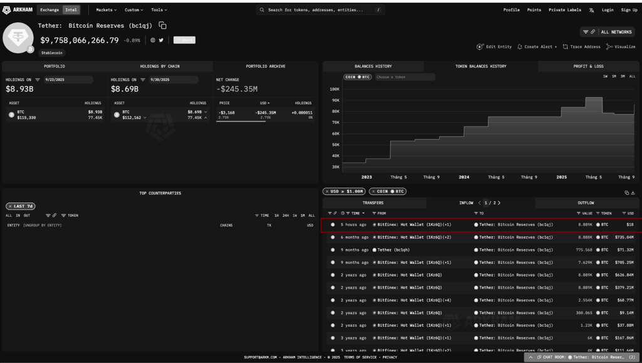The height and width of the screenshot is (363, 642).
Task: Switch to OUTFLOW transfers tab
Action: pos(586,203)
